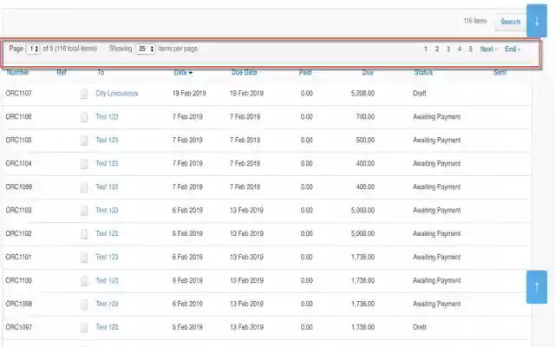The width and height of the screenshot is (555, 347).
Task: Click Draft status of ORC1097
Action: (x=420, y=327)
